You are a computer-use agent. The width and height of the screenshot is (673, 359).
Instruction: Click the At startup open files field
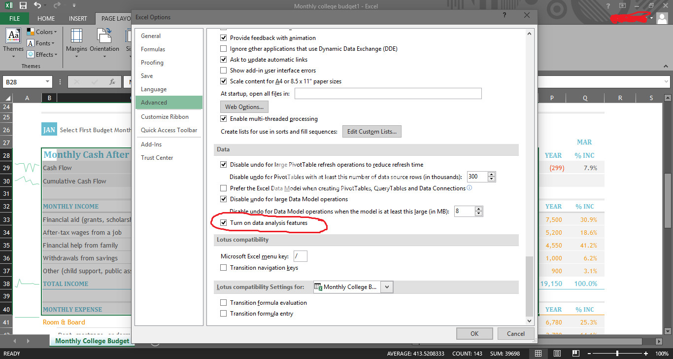point(388,93)
